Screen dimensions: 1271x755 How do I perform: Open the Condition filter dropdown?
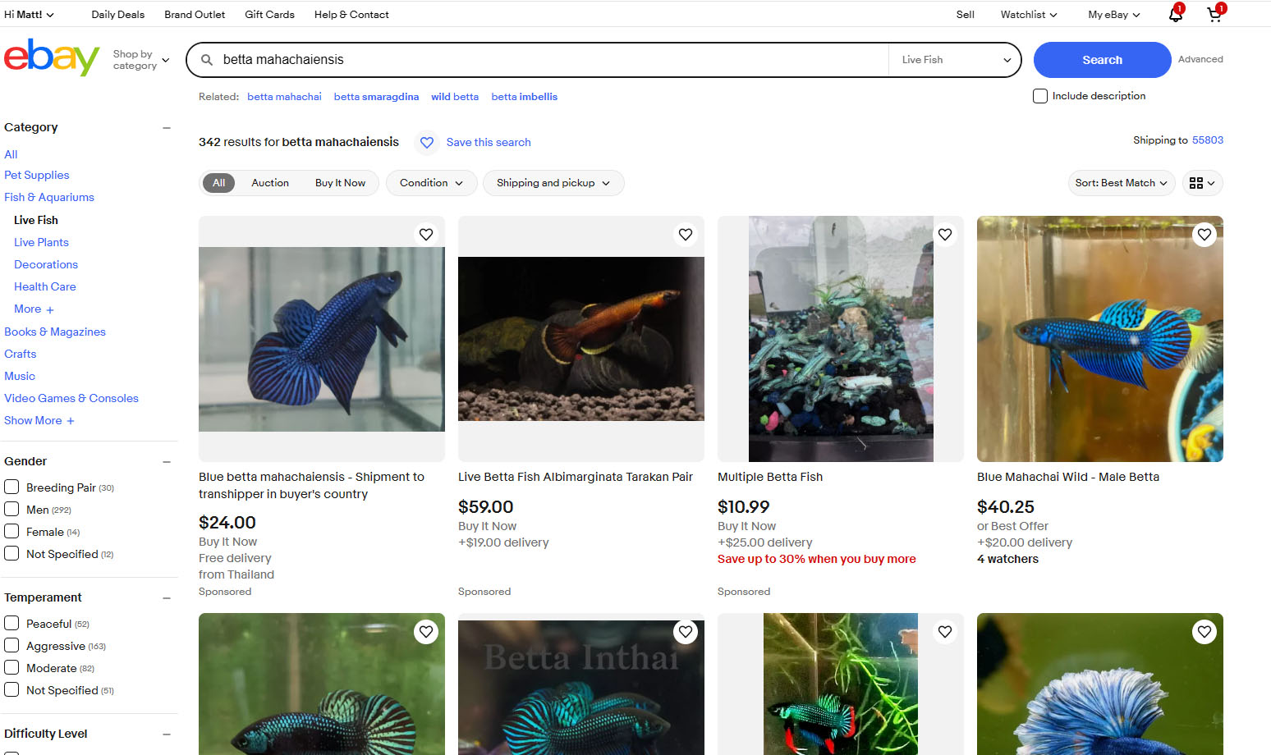pyautogui.click(x=431, y=183)
